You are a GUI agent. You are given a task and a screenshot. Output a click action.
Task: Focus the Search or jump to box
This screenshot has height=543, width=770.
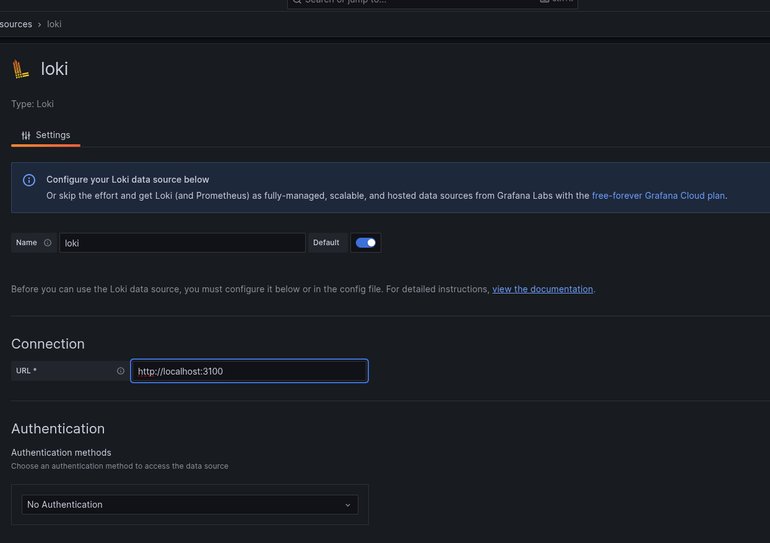(x=433, y=3)
